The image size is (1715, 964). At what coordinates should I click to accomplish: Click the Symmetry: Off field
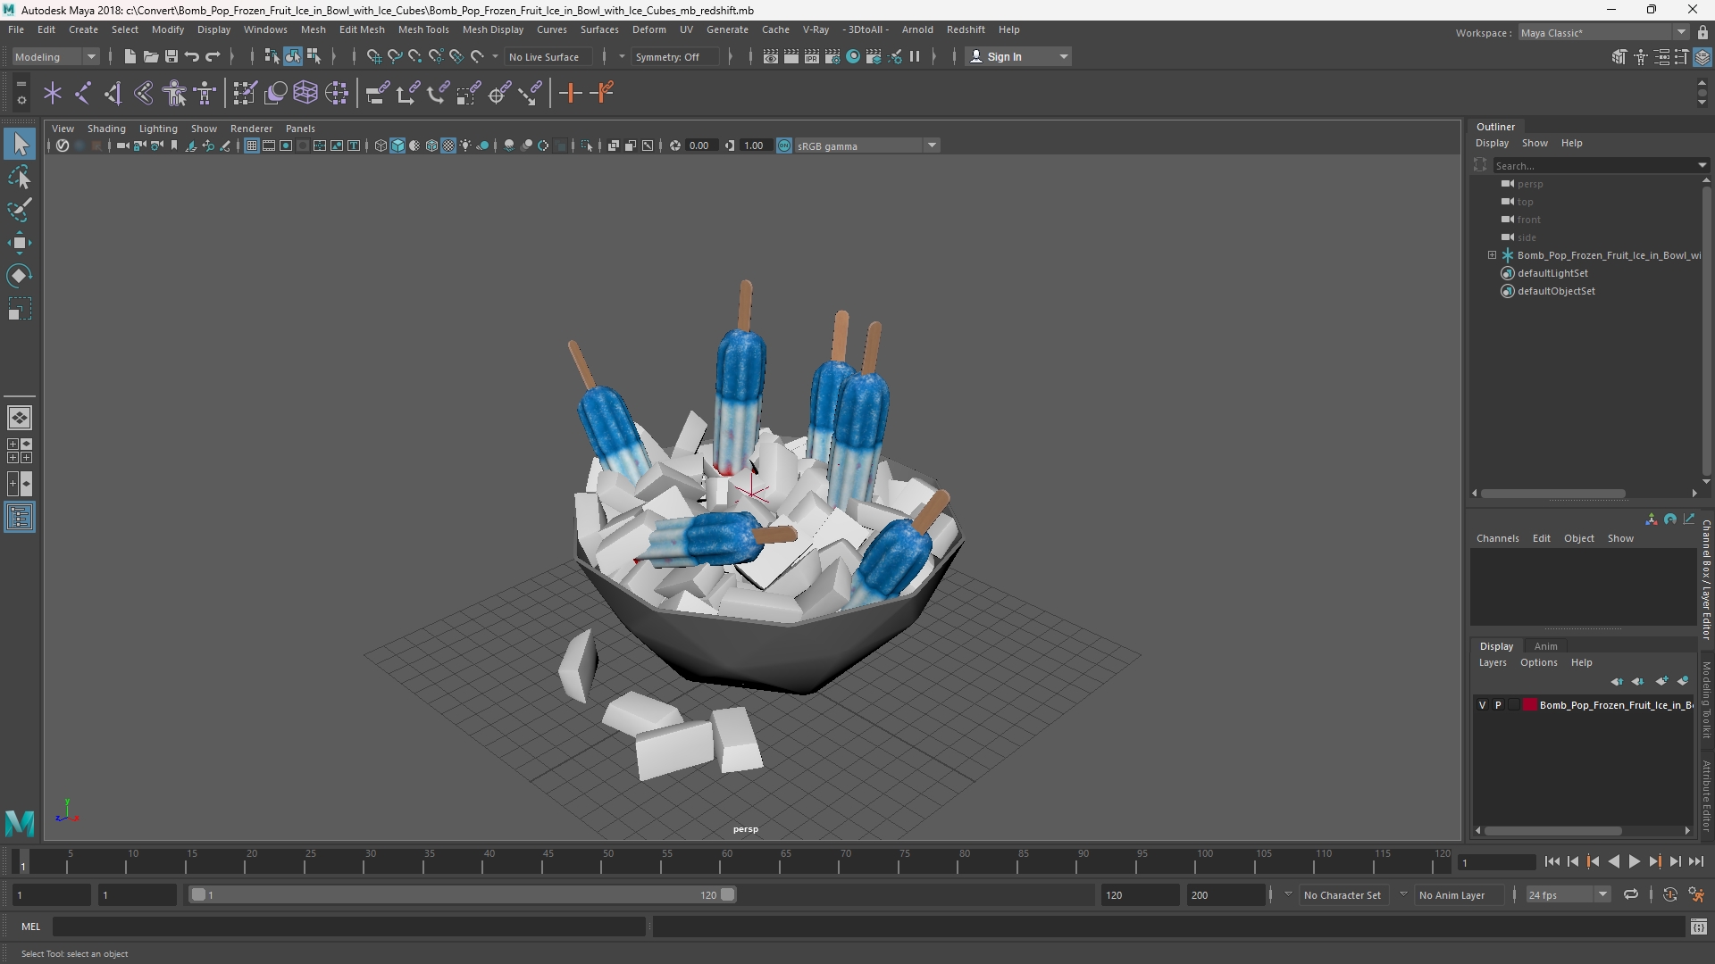[674, 56]
